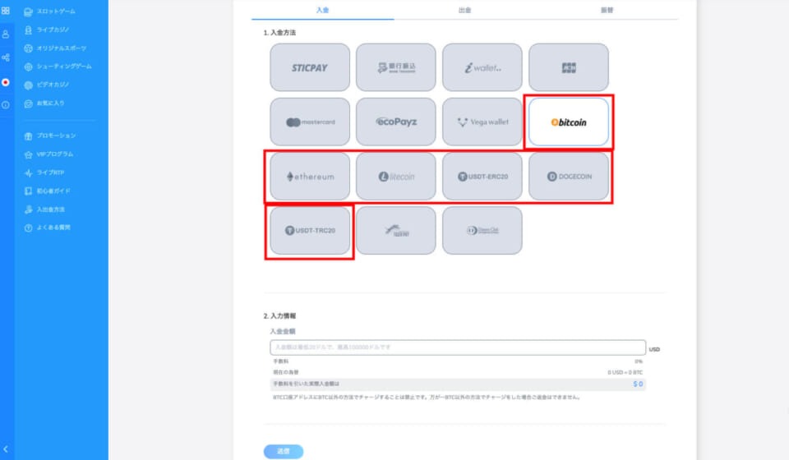Select DOGECOIN payment method
The width and height of the screenshot is (789, 460).
tap(569, 177)
